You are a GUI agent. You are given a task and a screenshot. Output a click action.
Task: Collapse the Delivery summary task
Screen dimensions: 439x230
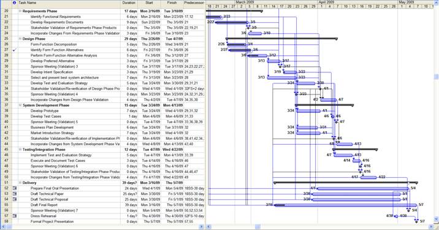(20, 183)
